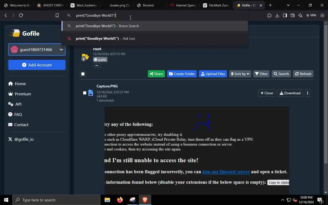Image resolution: width=328 pixels, height=205 pixels.
Task: Open the browser downloads icon
Action: pos(277,15)
